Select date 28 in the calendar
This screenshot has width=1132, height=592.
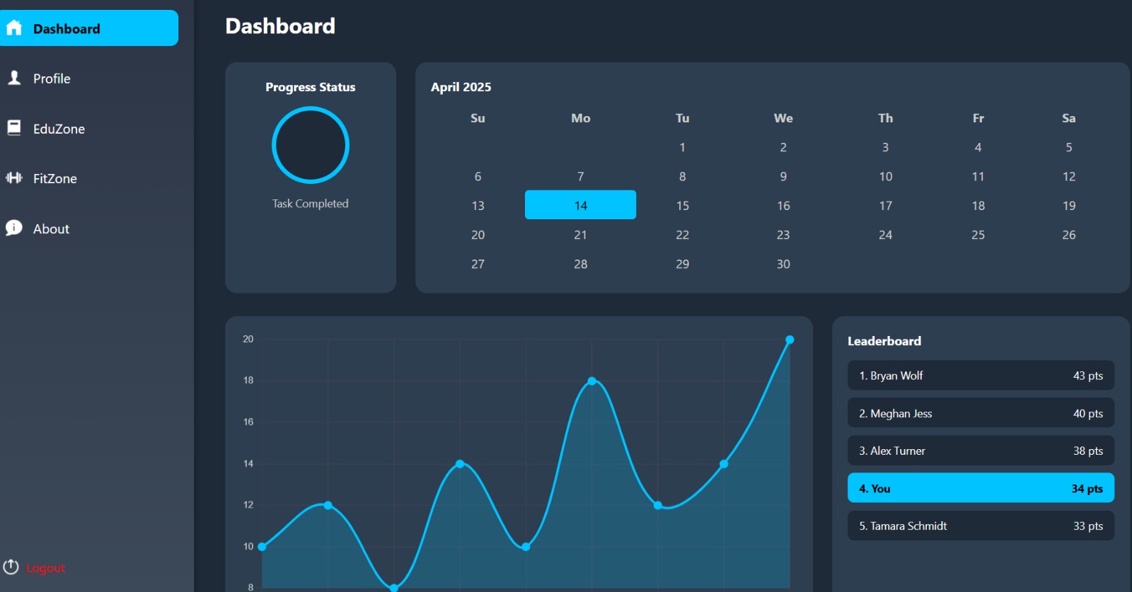[x=580, y=263]
